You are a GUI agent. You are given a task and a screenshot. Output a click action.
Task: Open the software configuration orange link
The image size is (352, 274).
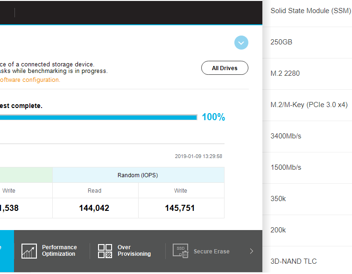(x=29, y=80)
